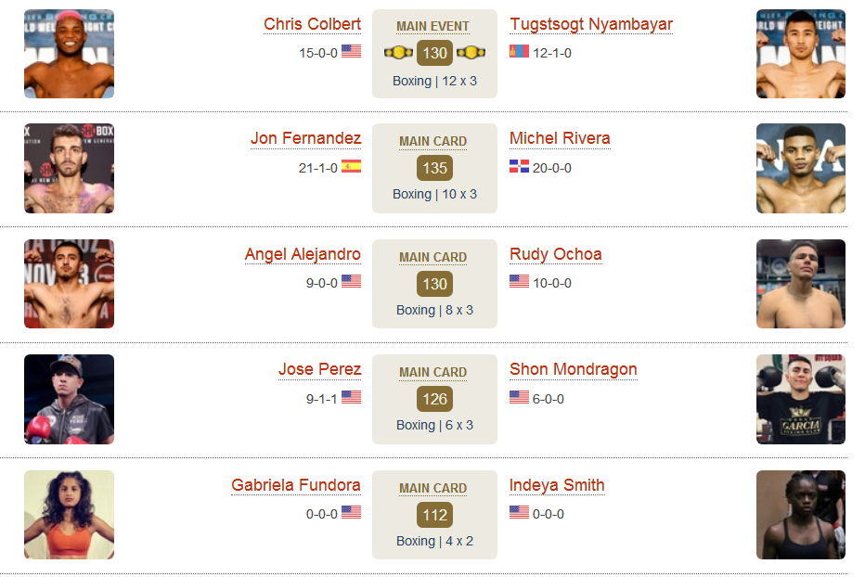Screen dimensions: 865x577
Task: Click the left championship belt icon
Action: [398, 53]
